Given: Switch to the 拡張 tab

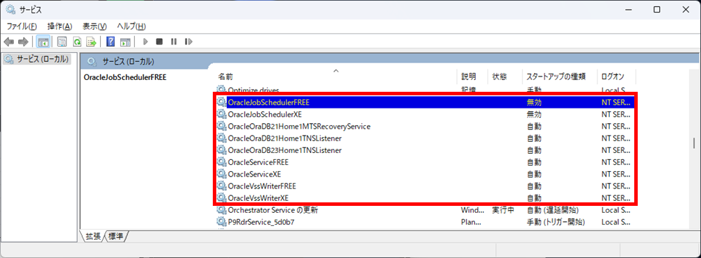Looking at the screenshot, I should coord(92,236).
